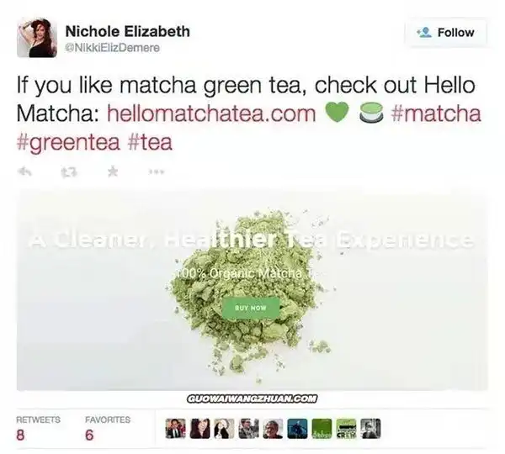The height and width of the screenshot is (454, 505).
Task: Open the last black-and-white retweeter avatar
Action: [x=370, y=429]
